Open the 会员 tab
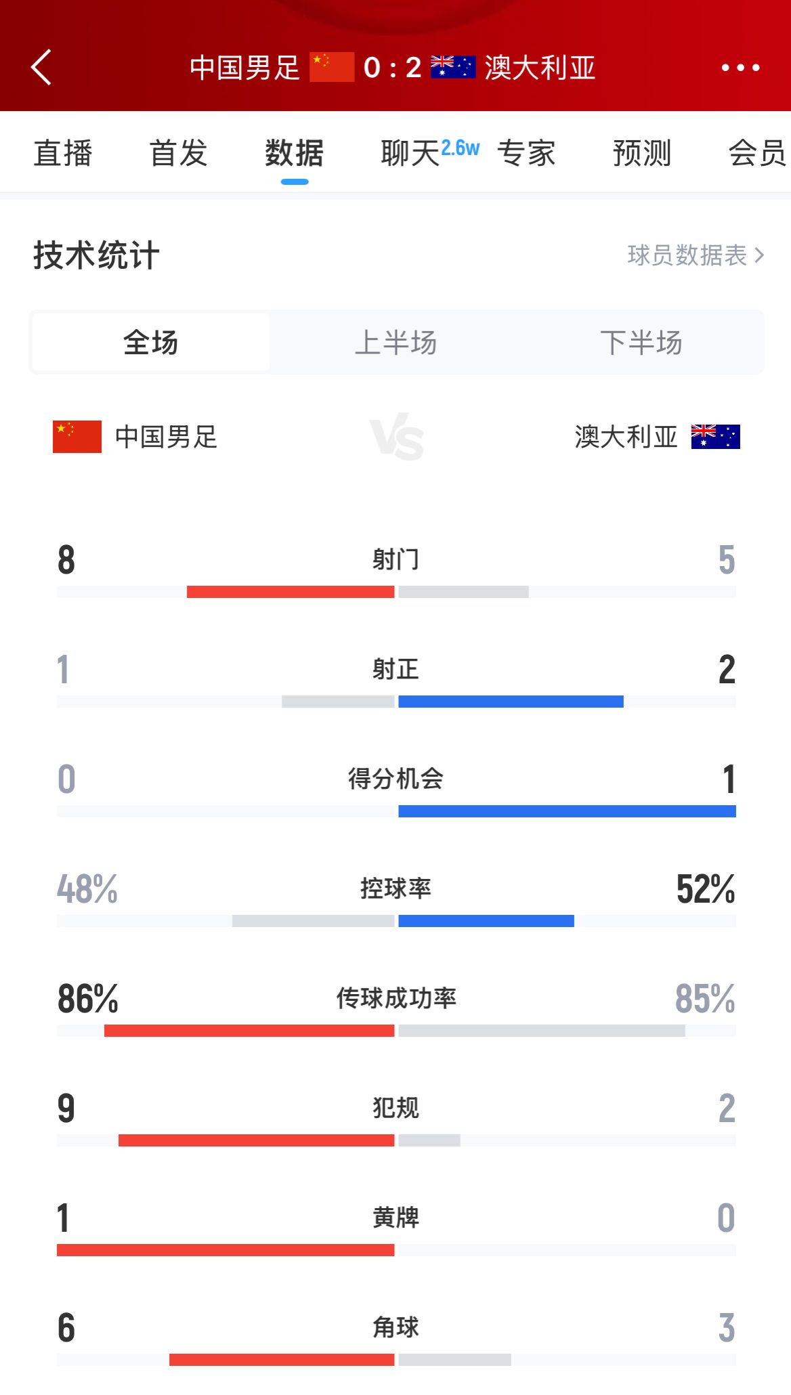This screenshot has height=1395, width=791. pyautogui.click(x=756, y=154)
